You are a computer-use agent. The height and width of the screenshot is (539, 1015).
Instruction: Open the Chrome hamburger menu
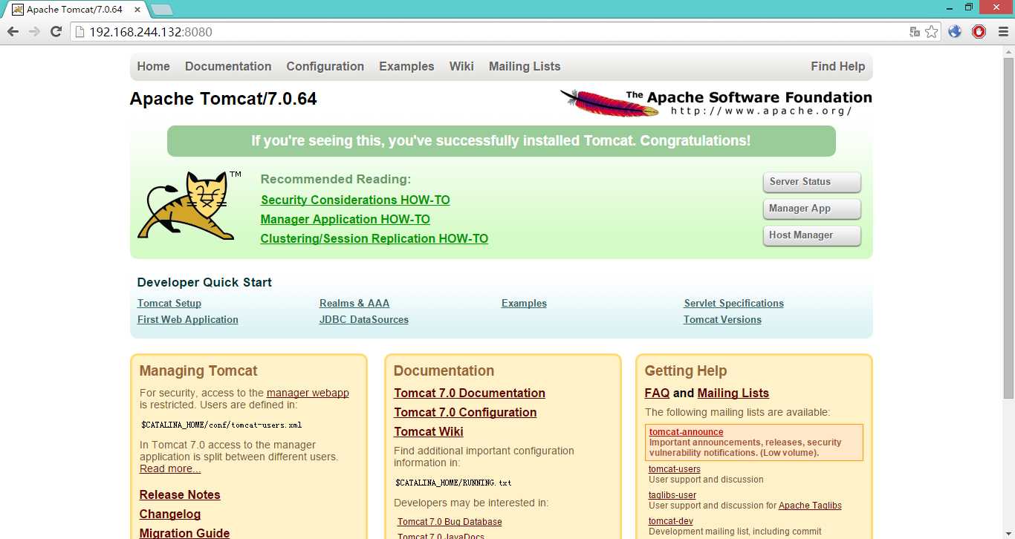(x=1002, y=32)
